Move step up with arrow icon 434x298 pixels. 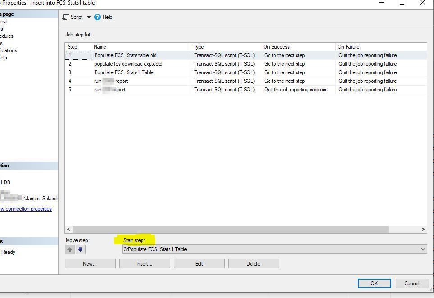pos(70,249)
